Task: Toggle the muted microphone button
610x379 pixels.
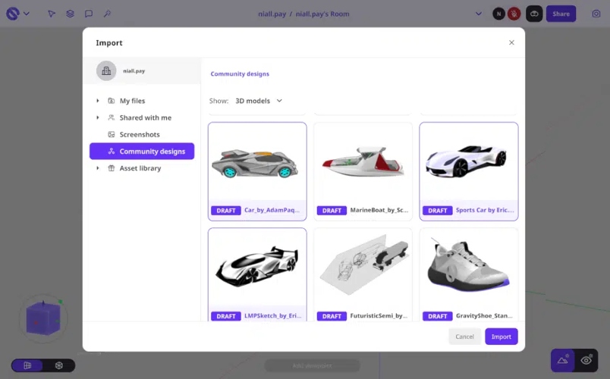Action: pyautogui.click(x=514, y=14)
